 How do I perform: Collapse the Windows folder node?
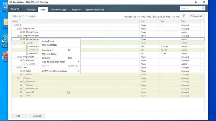[x=18, y=78]
